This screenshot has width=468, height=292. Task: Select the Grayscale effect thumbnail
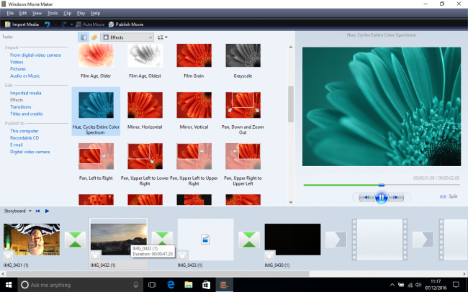point(243,55)
